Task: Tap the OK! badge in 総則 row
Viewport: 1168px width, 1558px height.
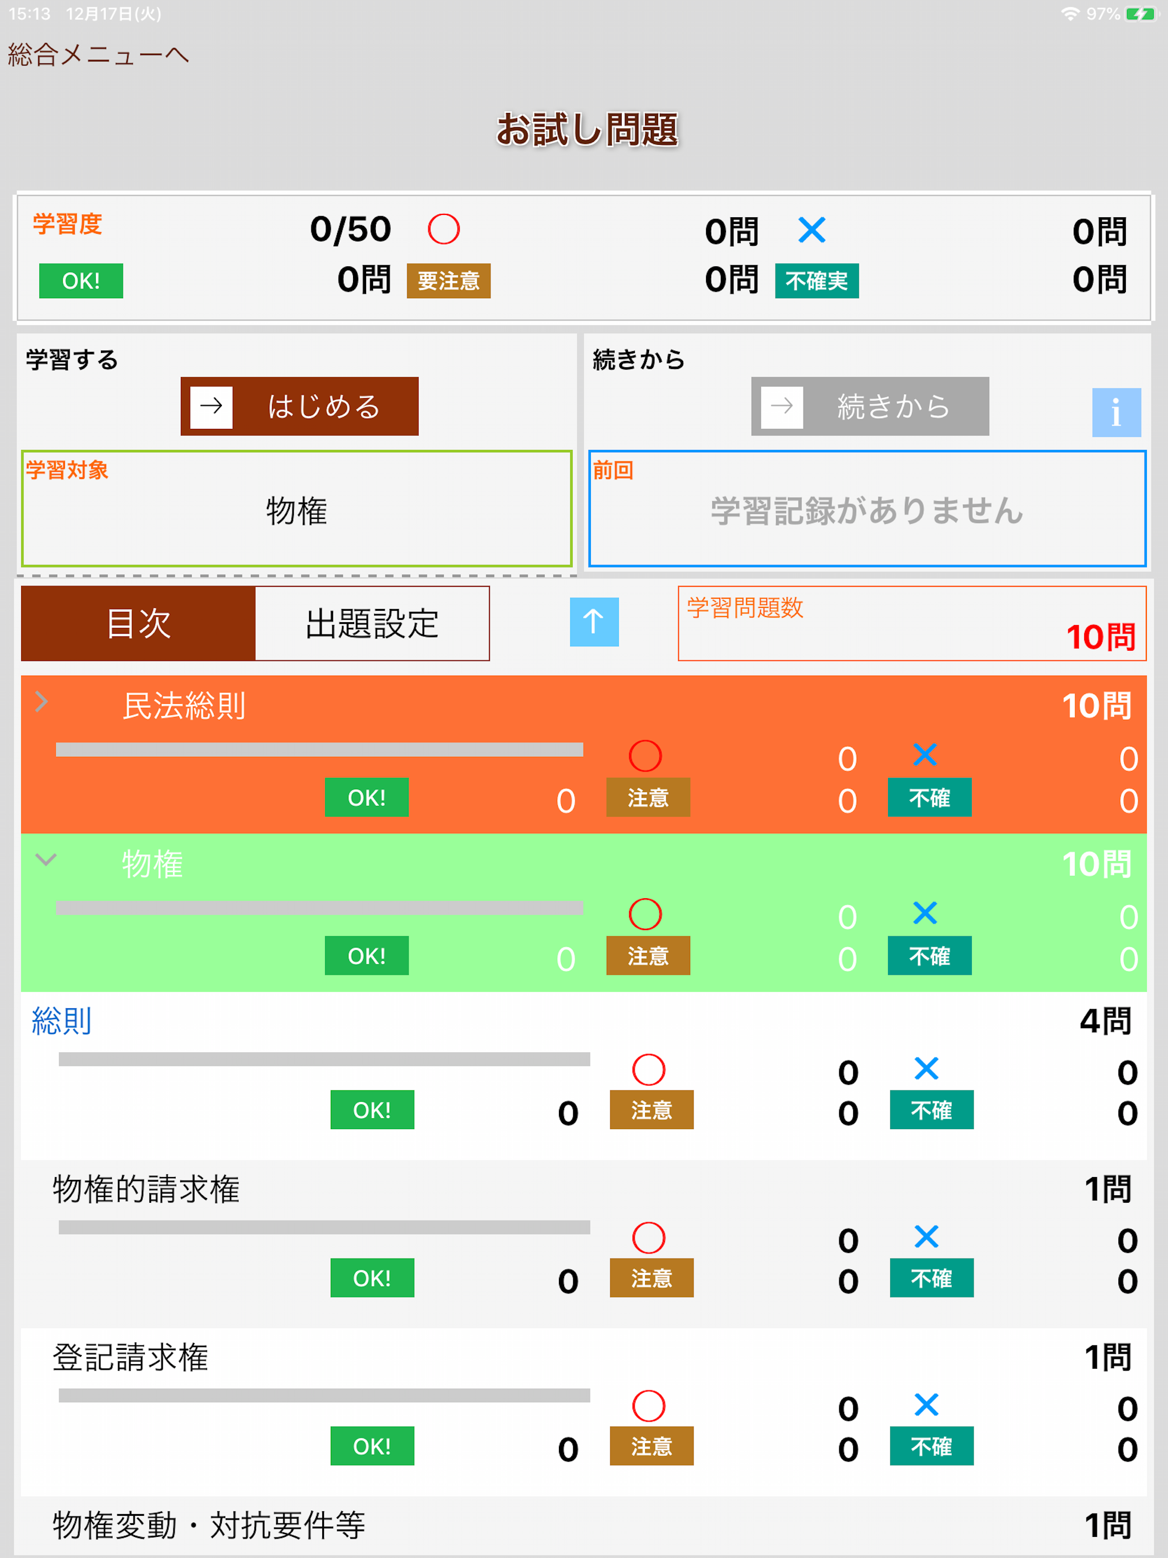Action: (372, 1110)
